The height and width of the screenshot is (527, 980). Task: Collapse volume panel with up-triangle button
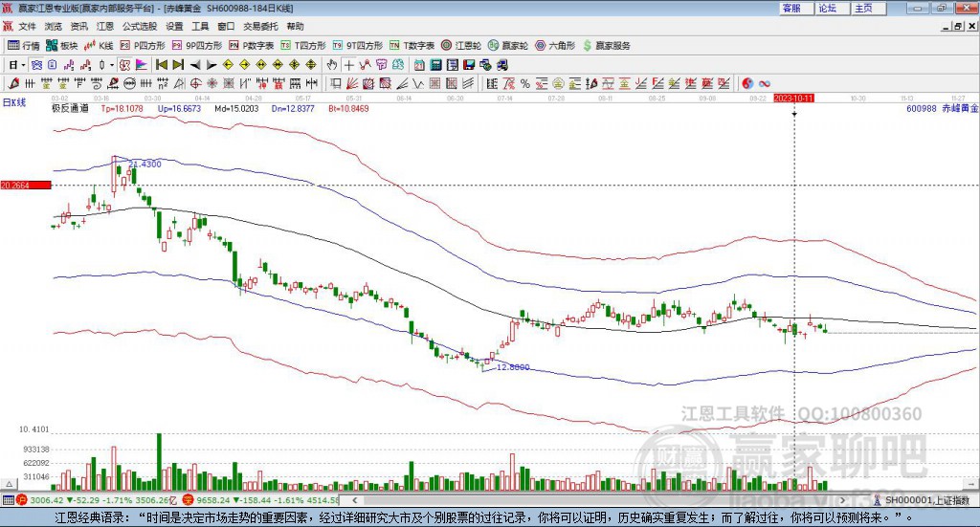click(9, 484)
